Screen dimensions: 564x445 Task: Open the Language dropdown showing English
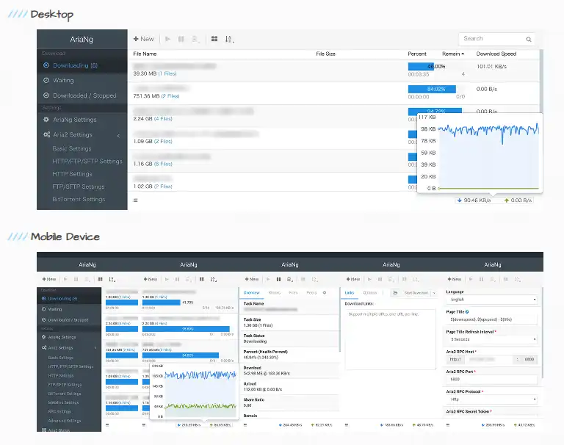492,300
